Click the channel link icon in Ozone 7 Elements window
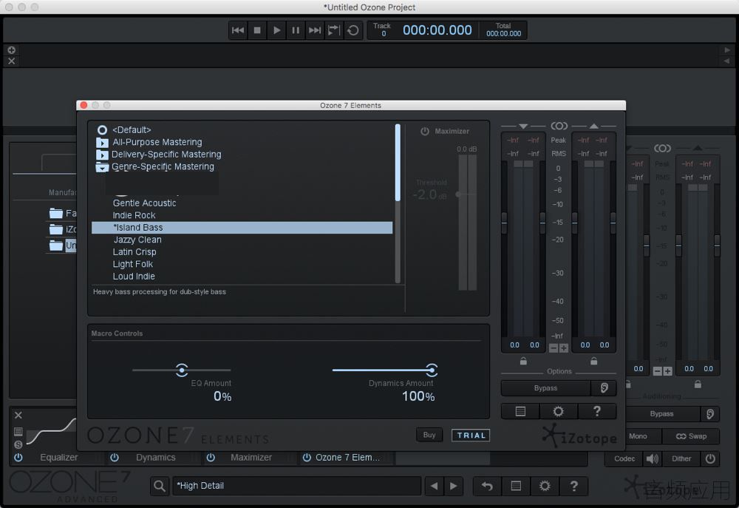Image resolution: width=739 pixels, height=508 pixels. (559, 126)
